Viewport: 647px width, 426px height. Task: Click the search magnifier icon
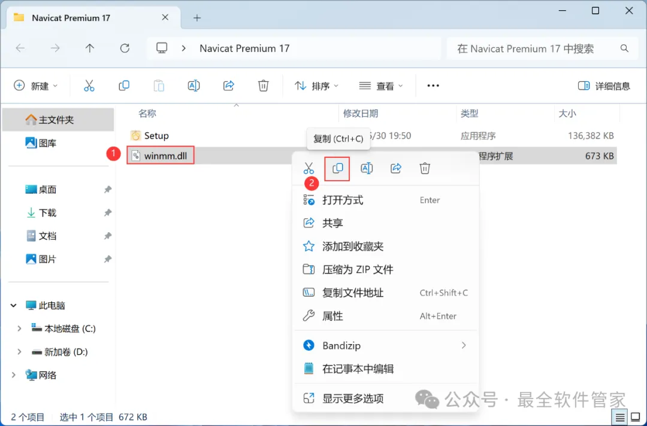click(x=624, y=48)
